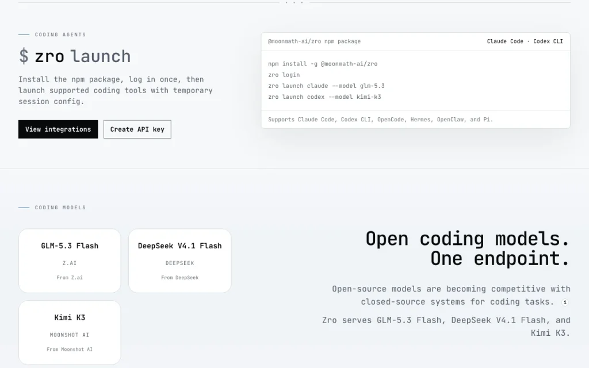
Task: Click the "Open coding models. One endpoint." heading
Action: (468, 248)
